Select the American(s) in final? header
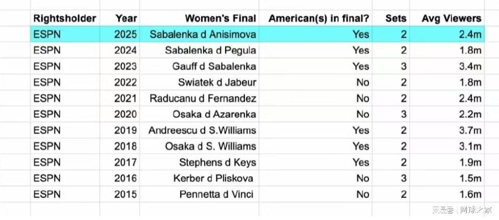Screen dimensions: 499x220 click(x=319, y=18)
